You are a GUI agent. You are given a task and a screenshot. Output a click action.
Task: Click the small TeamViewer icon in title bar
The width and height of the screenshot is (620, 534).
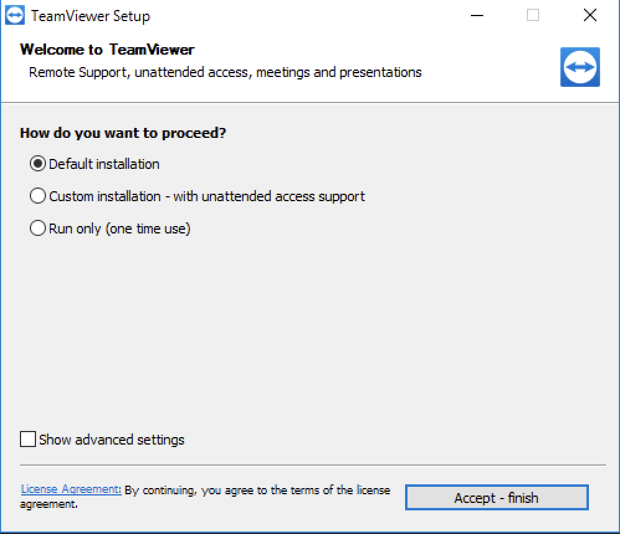click(x=15, y=16)
